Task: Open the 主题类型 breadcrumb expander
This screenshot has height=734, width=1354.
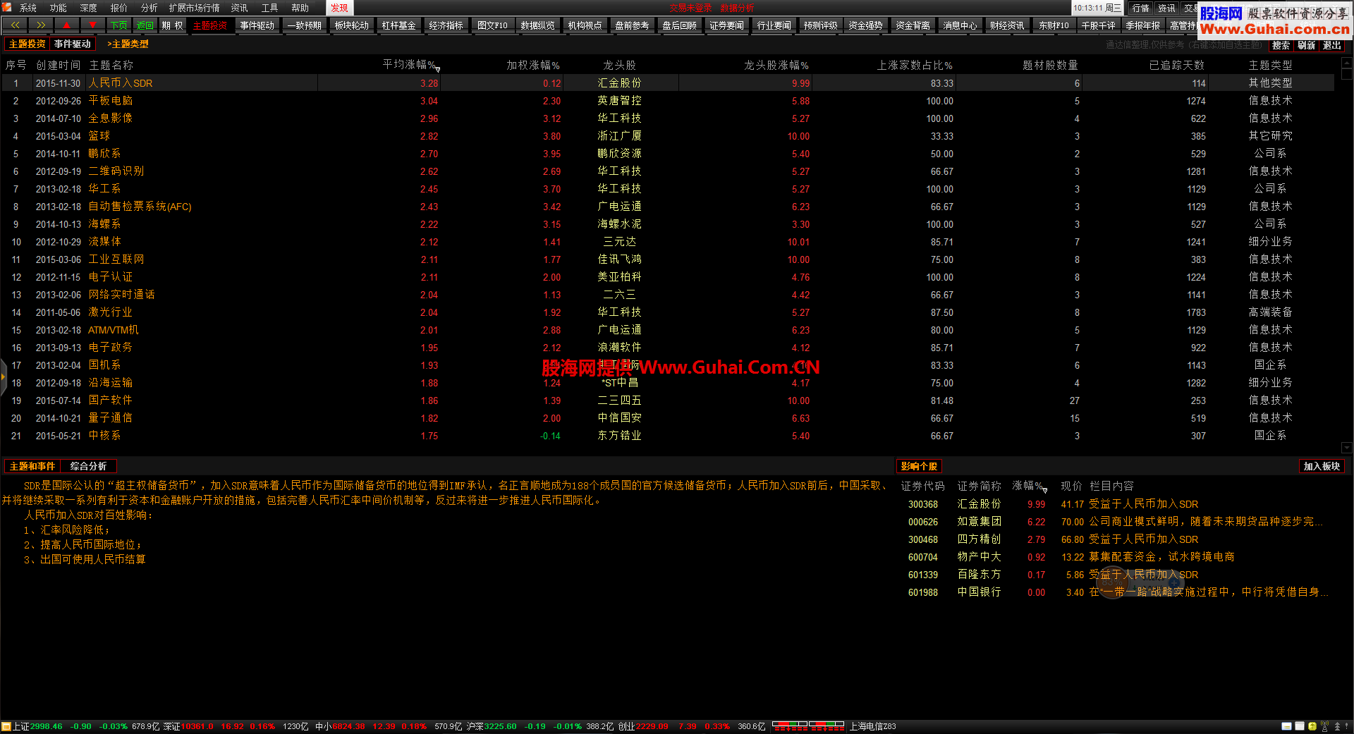Action: [x=128, y=44]
